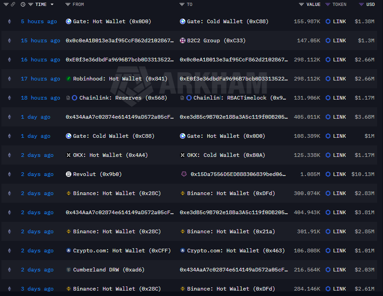Open the TIME column sort dropdown arrow
Image resolution: width=383 pixels, height=296 pixels.
click(52, 5)
